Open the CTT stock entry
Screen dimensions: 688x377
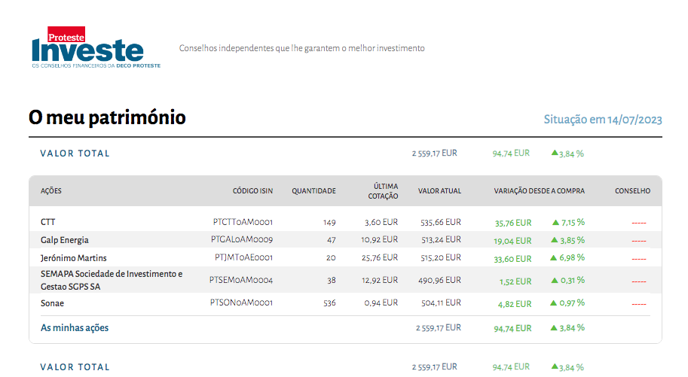[x=48, y=222]
